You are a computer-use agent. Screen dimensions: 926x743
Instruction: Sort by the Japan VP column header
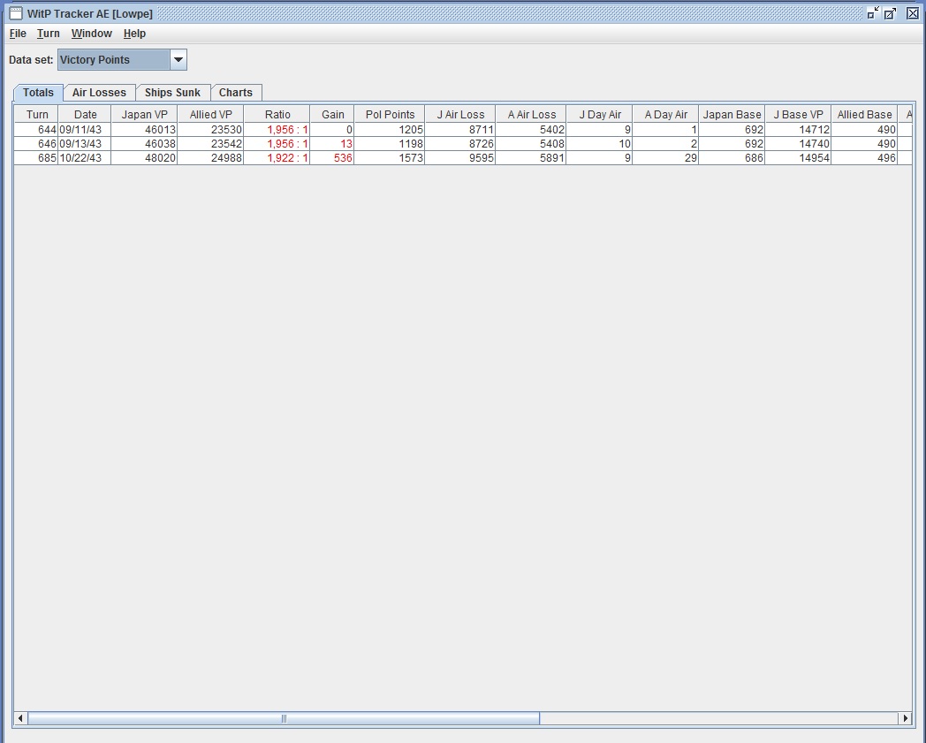tap(144, 115)
